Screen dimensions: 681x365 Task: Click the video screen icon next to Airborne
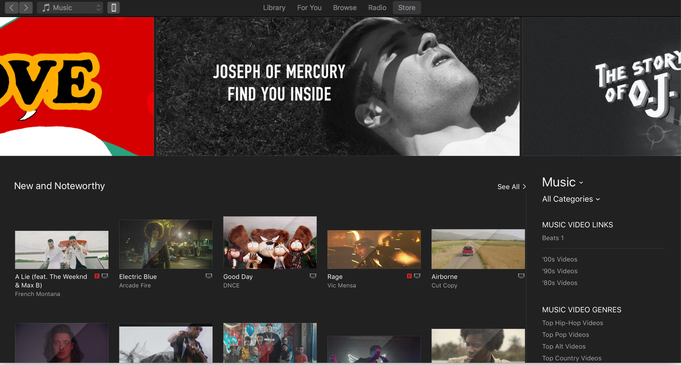coord(520,276)
